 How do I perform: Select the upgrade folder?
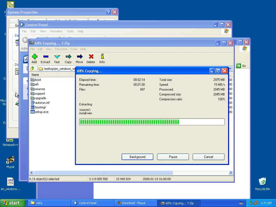pos(38,98)
